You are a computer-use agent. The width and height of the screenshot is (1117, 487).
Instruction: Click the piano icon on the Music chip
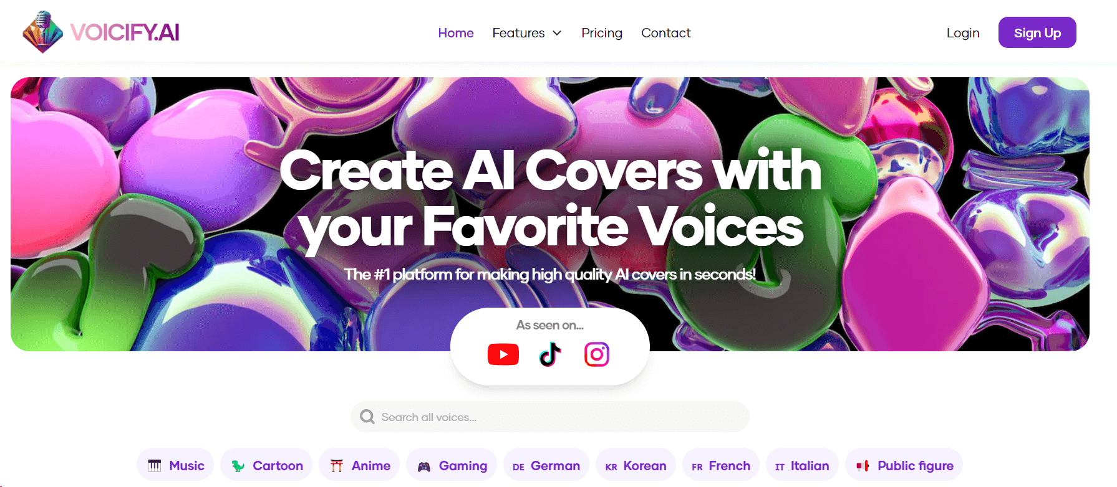(x=155, y=466)
